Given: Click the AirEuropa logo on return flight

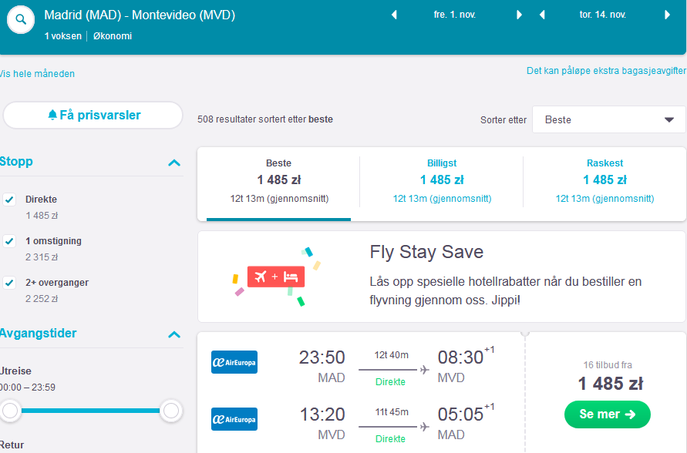Looking at the screenshot, I should [x=234, y=419].
